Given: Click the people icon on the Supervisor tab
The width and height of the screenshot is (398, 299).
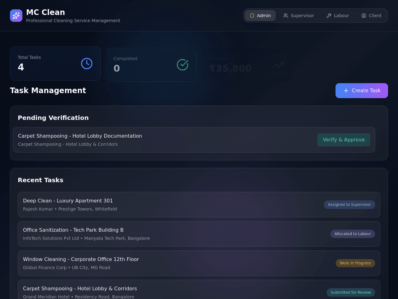Looking at the screenshot, I should coord(286,16).
